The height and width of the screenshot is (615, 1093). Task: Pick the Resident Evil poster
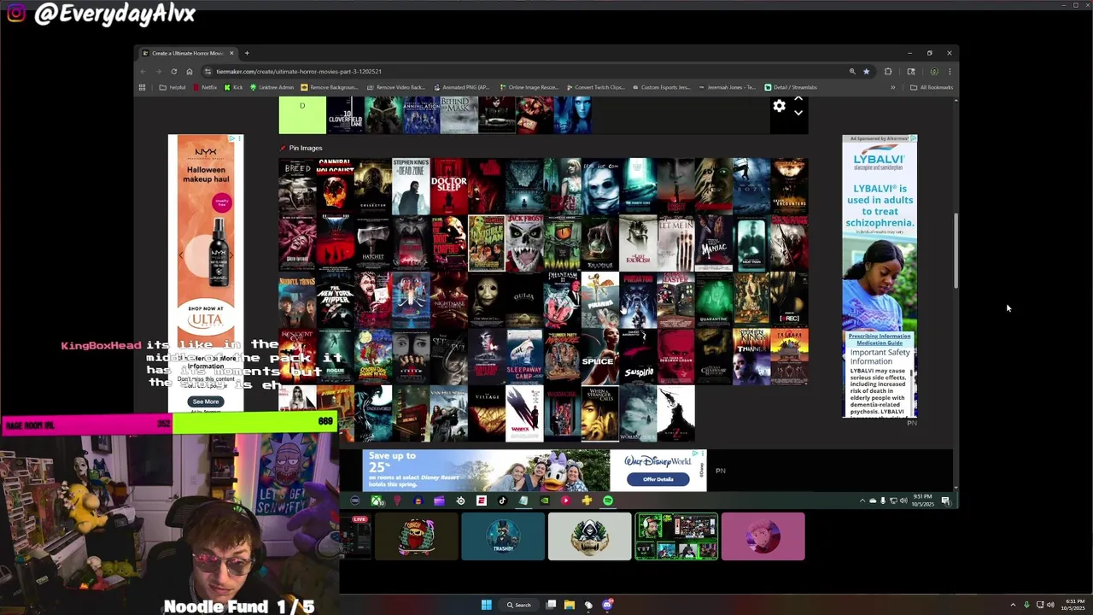(297, 357)
